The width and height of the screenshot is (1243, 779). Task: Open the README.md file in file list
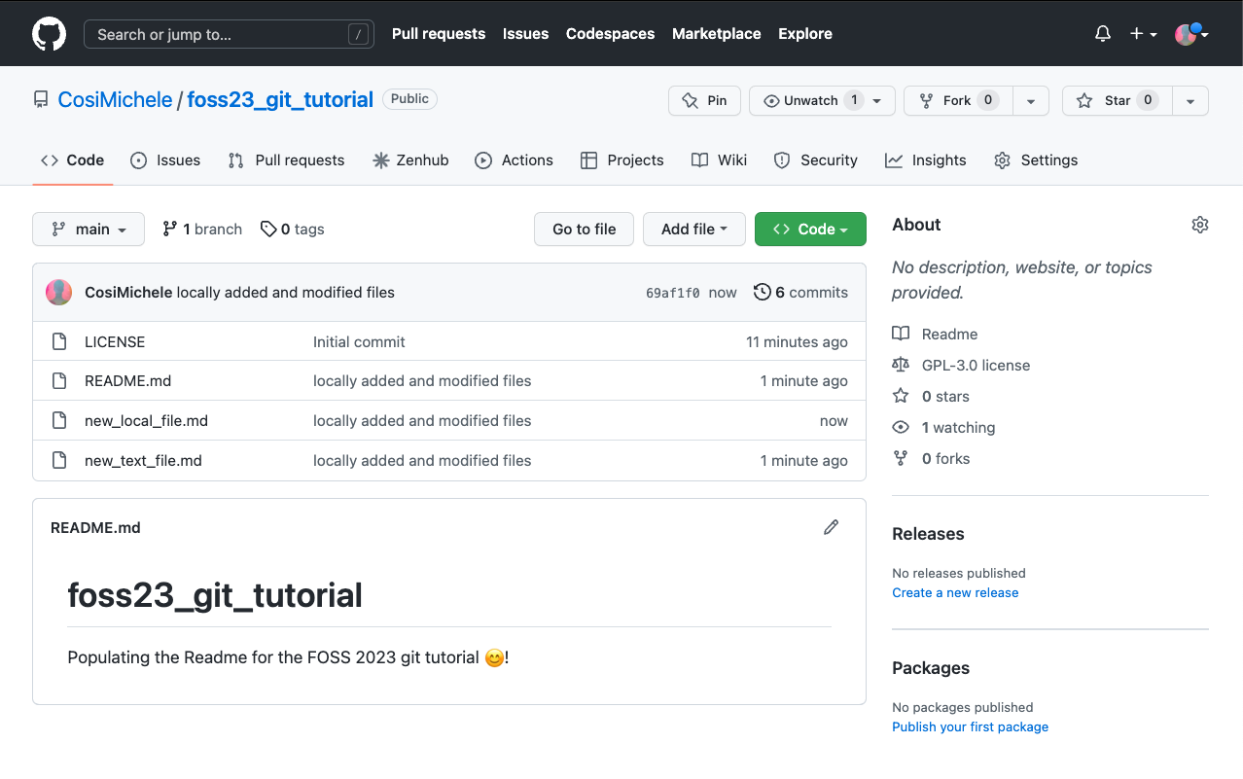(x=127, y=381)
